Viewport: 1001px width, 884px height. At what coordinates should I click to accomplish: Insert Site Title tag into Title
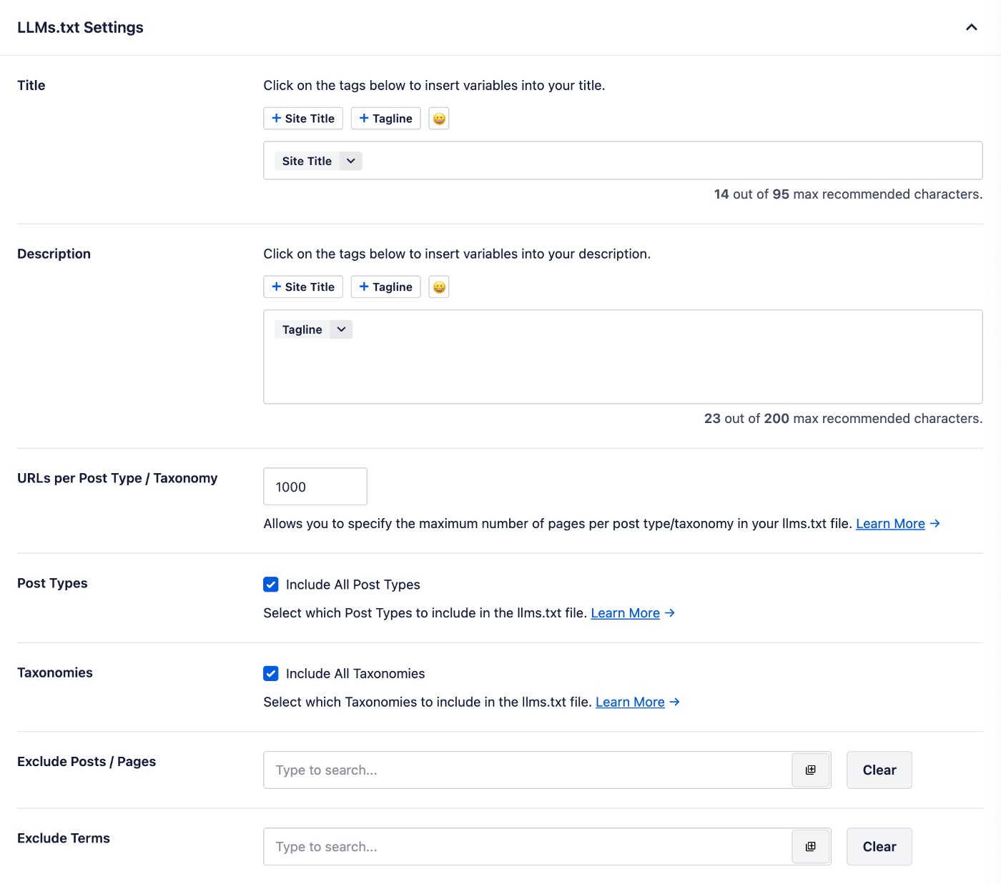pyautogui.click(x=303, y=119)
